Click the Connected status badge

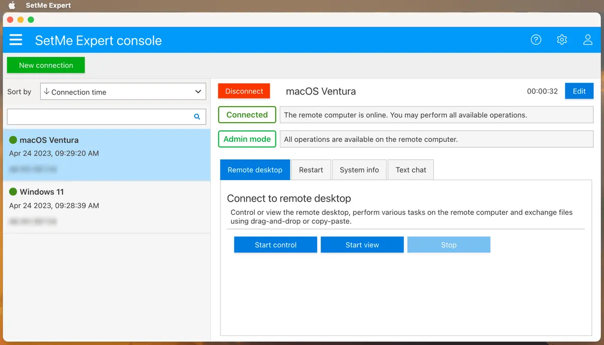pyautogui.click(x=247, y=115)
